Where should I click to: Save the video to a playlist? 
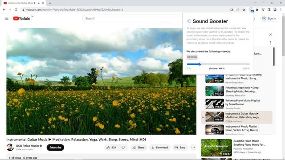coord(180,148)
